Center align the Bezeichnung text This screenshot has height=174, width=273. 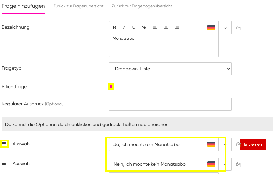166,27
